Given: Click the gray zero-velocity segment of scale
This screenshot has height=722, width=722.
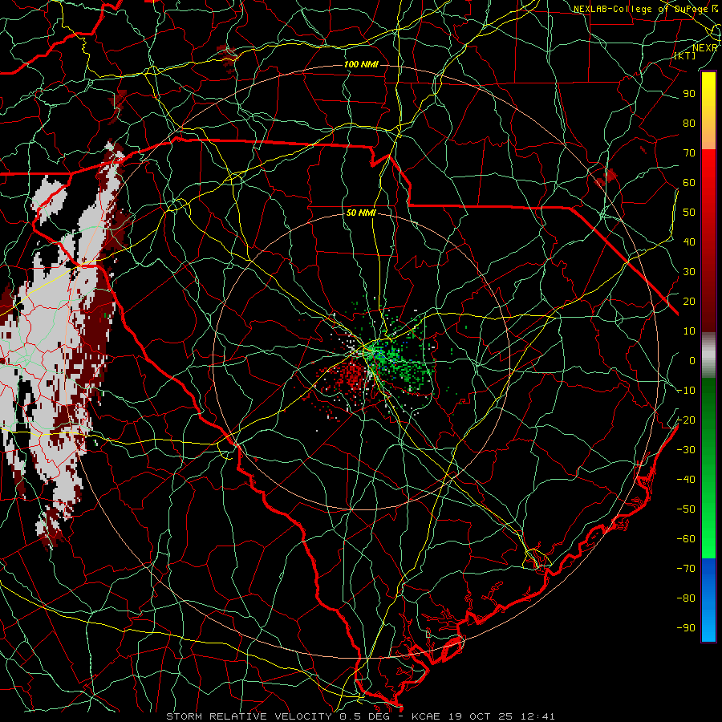Looking at the screenshot, I should pos(708,355).
